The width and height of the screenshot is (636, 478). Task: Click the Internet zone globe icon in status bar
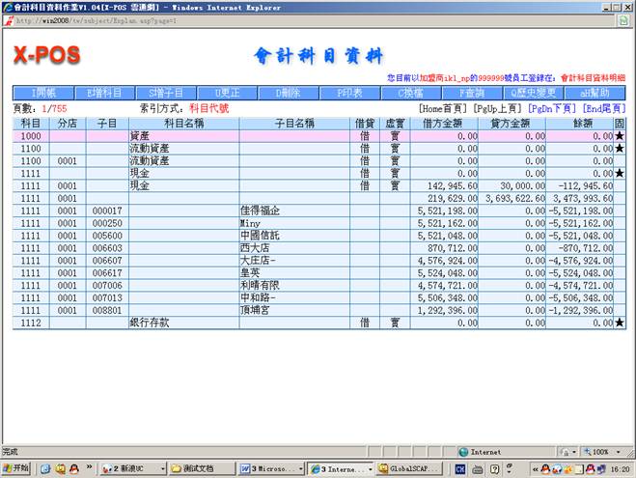click(x=464, y=451)
